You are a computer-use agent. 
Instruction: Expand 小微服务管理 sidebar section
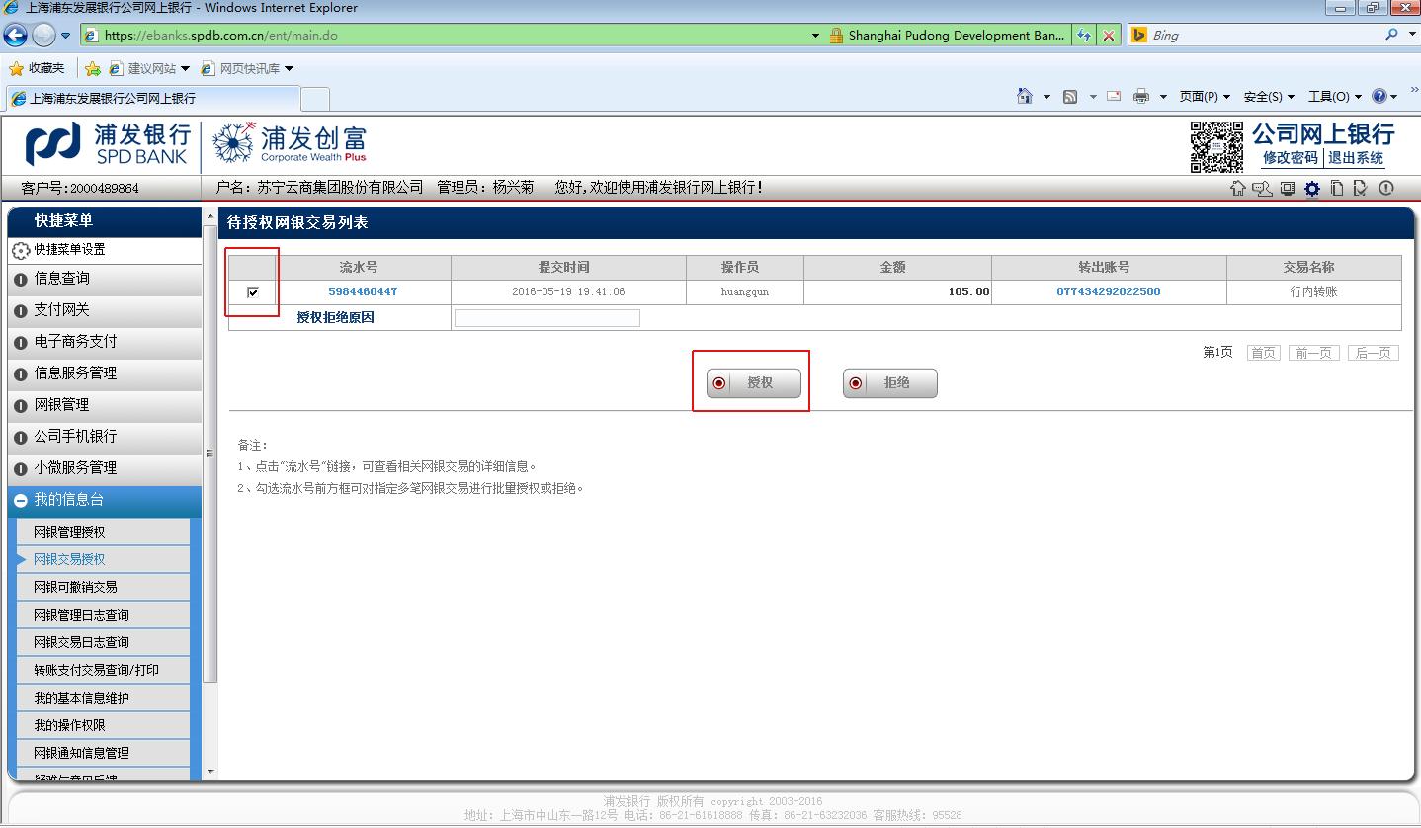104,468
